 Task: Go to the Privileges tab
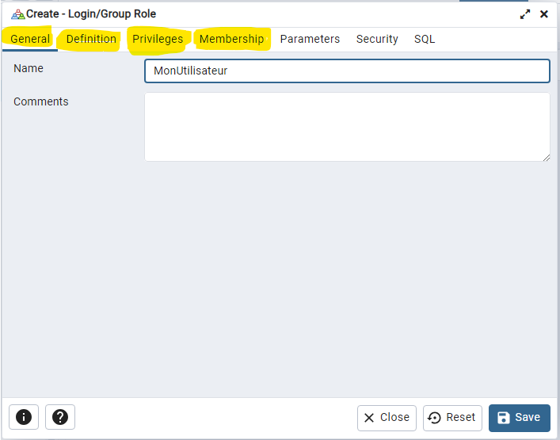click(x=158, y=39)
